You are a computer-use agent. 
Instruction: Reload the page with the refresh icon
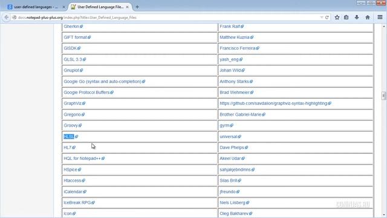click(327, 18)
